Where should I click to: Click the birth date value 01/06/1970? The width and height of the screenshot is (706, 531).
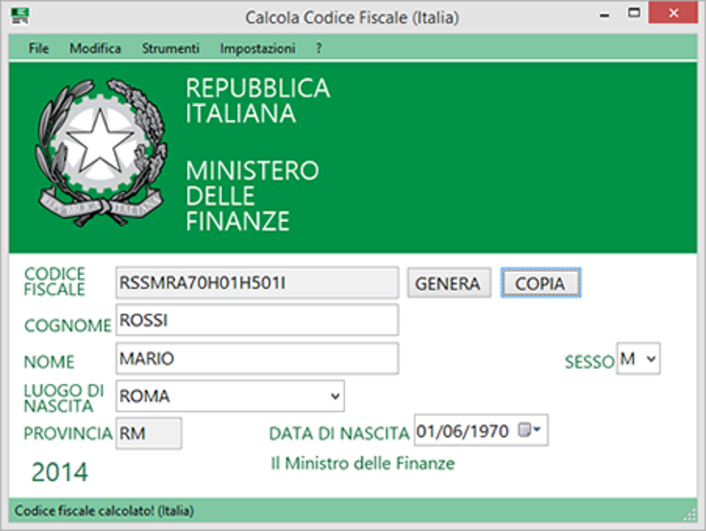tap(462, 431)
